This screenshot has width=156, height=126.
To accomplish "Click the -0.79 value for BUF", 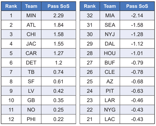I will (137, 63).
